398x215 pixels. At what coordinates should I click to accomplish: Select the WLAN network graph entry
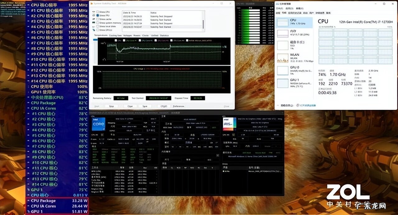(x=283, y=58)
